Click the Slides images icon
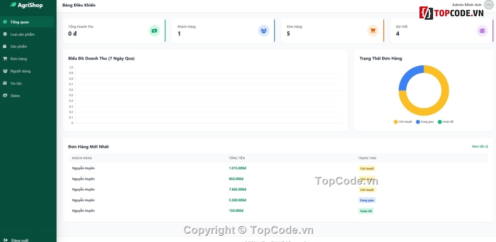Viewport: 496px width, 242px height. click(x=5, y=95)
